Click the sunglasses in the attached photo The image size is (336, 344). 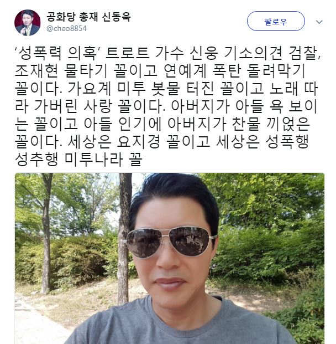tap(171, 242)
